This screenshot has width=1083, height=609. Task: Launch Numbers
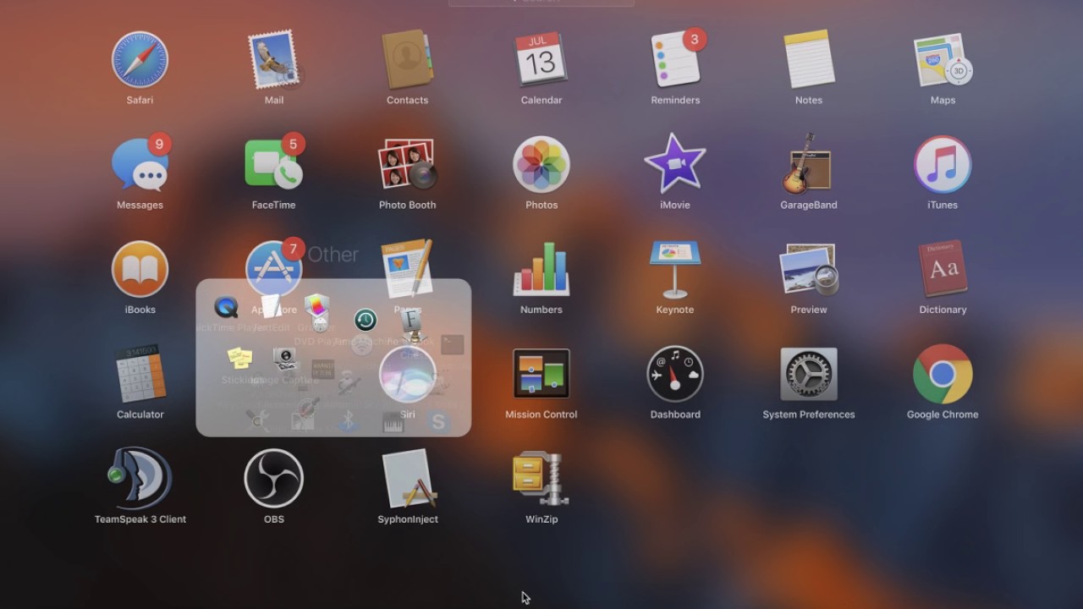(x=541, y=270)
